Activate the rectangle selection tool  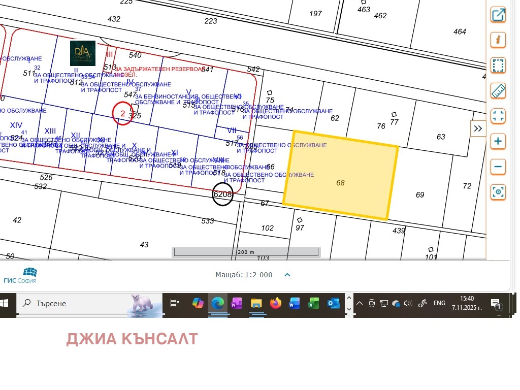tap(498, 66)
